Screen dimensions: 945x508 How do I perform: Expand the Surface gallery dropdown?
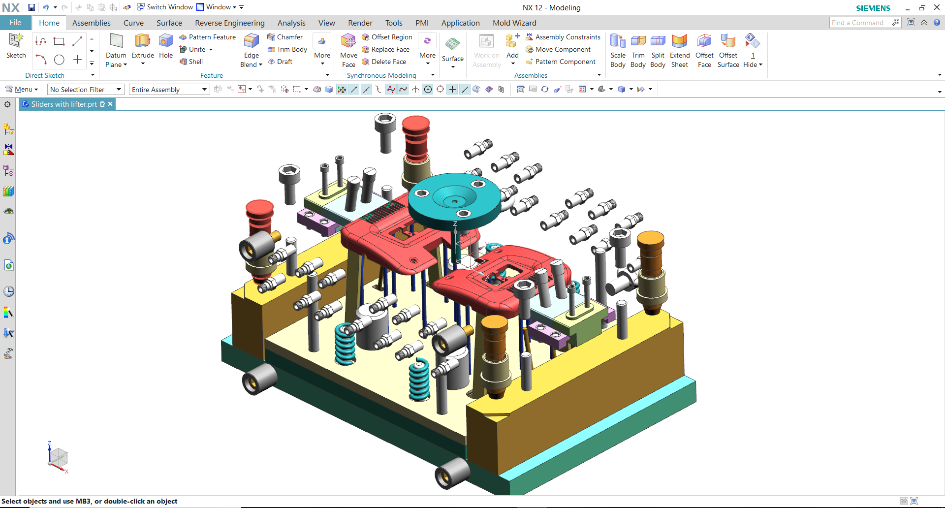tap(453, 66)
